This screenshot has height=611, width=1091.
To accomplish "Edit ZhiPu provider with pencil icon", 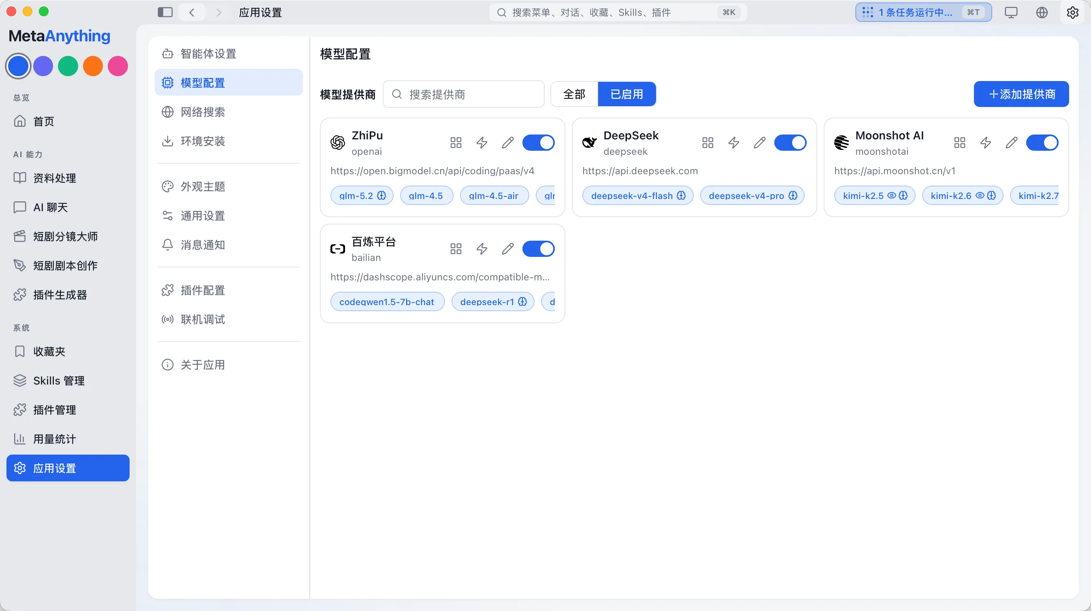I will pyautogui.click(x=507, y=143).
